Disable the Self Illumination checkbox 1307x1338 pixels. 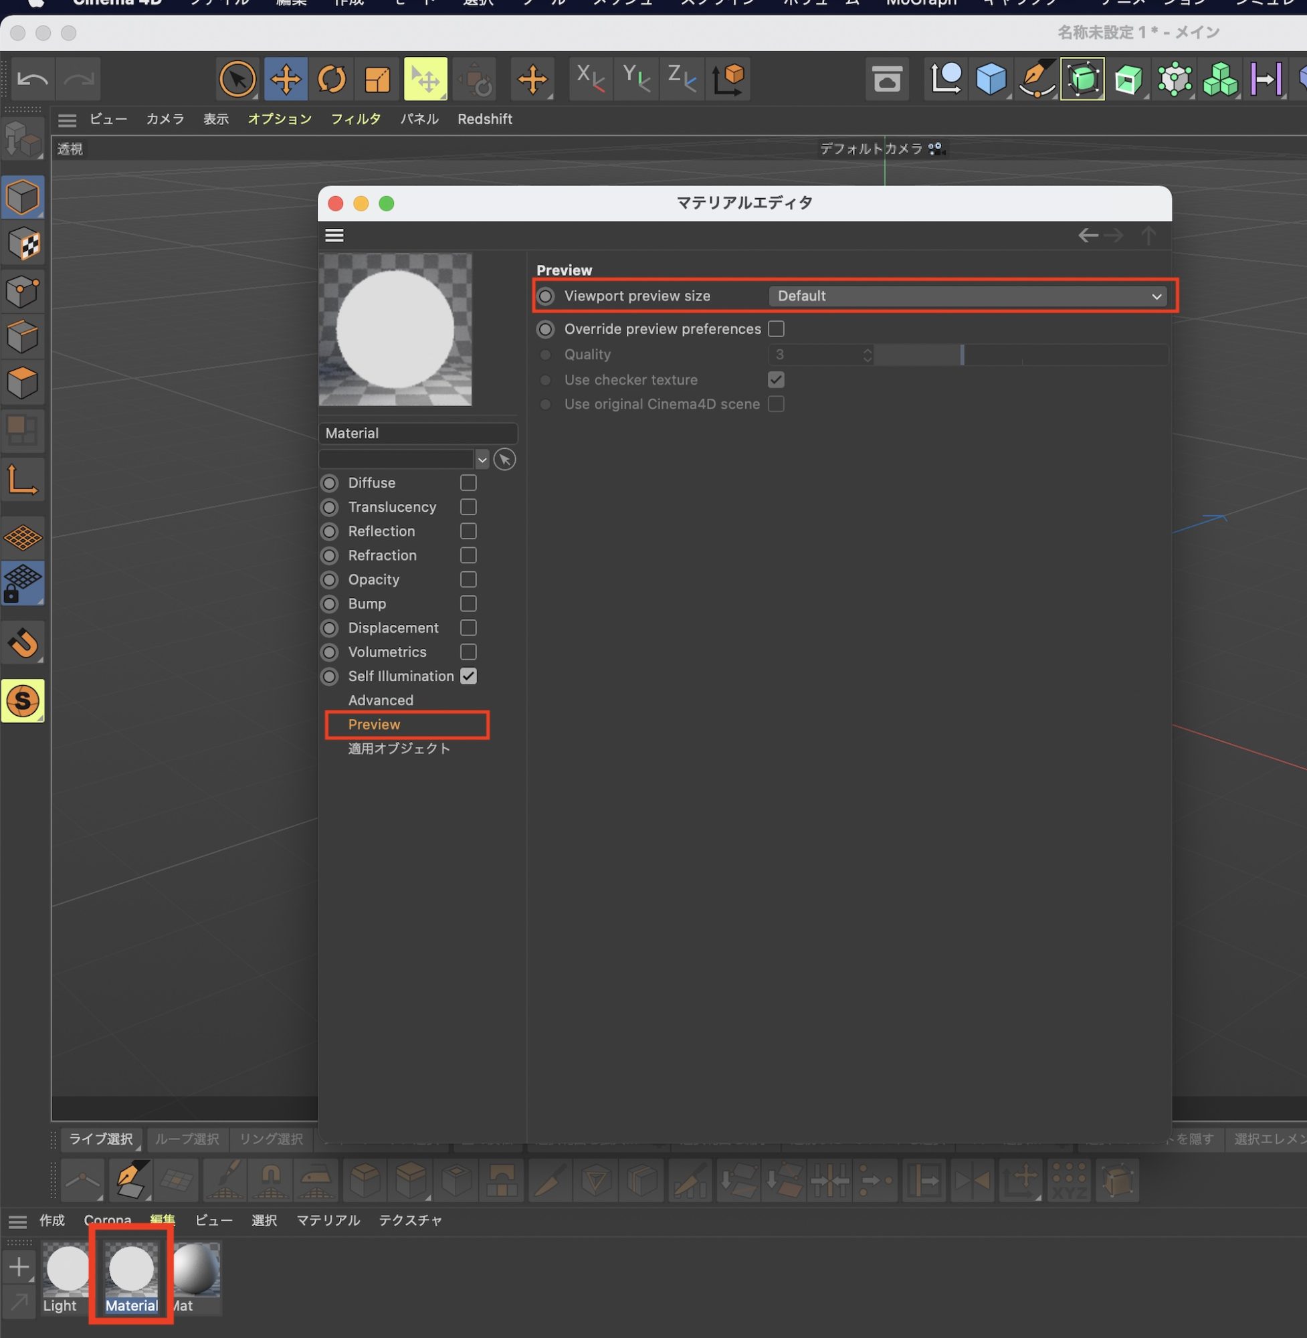pos(468,676)
